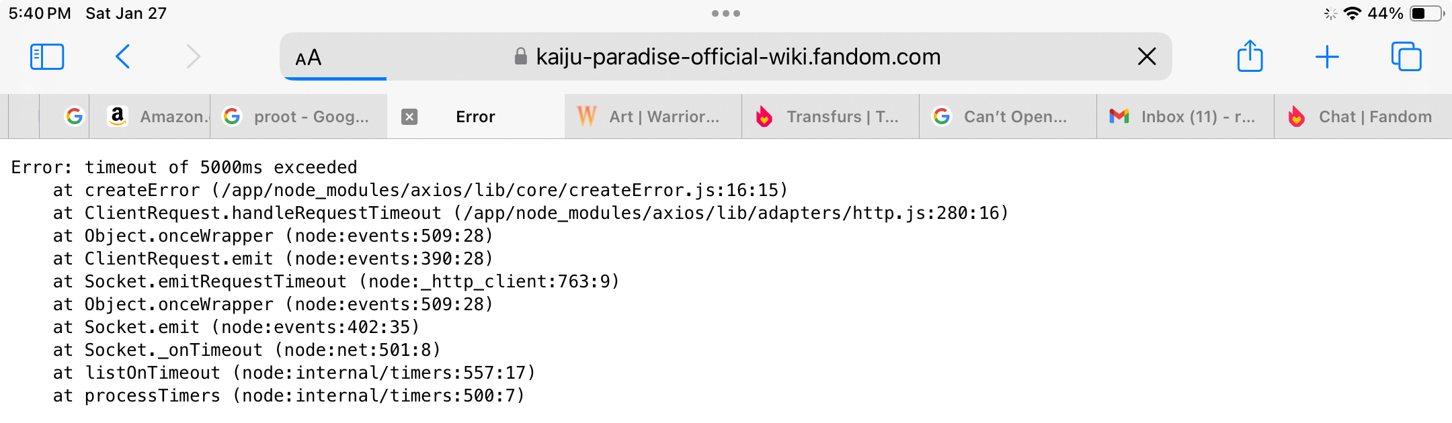Tap the kaiju-paradise wiki address field
Screen dimensions: 1452x423
[737, 57]
